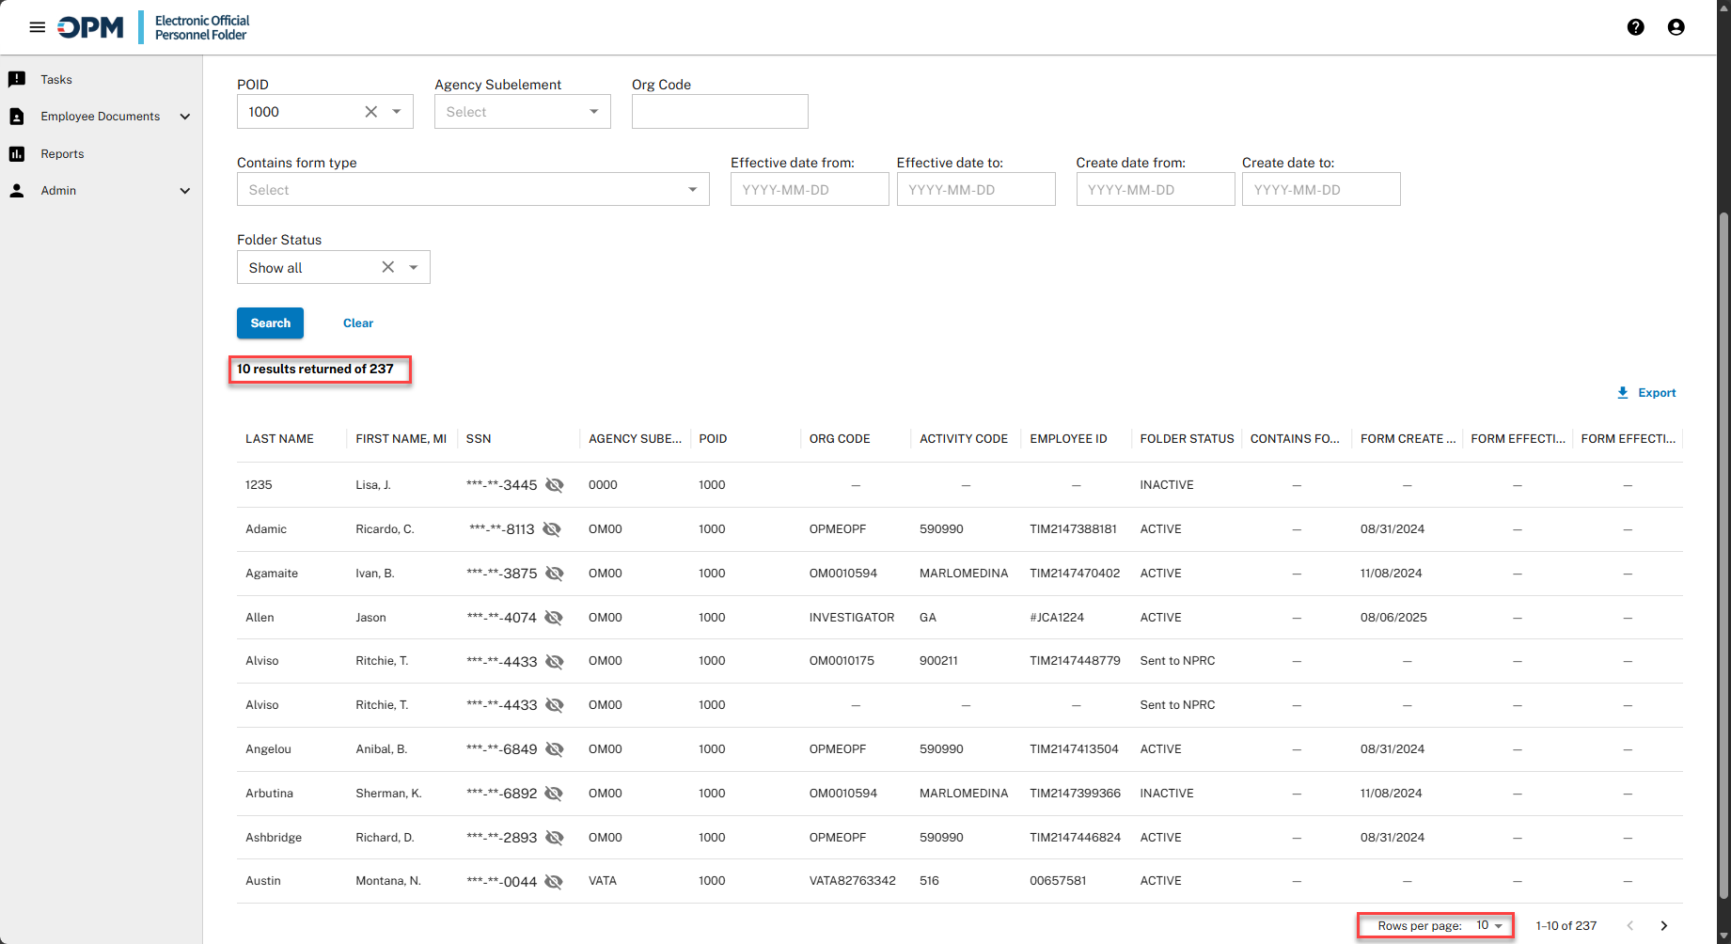Click the #JCA1224 employee ID cell
The height and width of the screenshot is (944, 1731).
tap(1057, 618)
